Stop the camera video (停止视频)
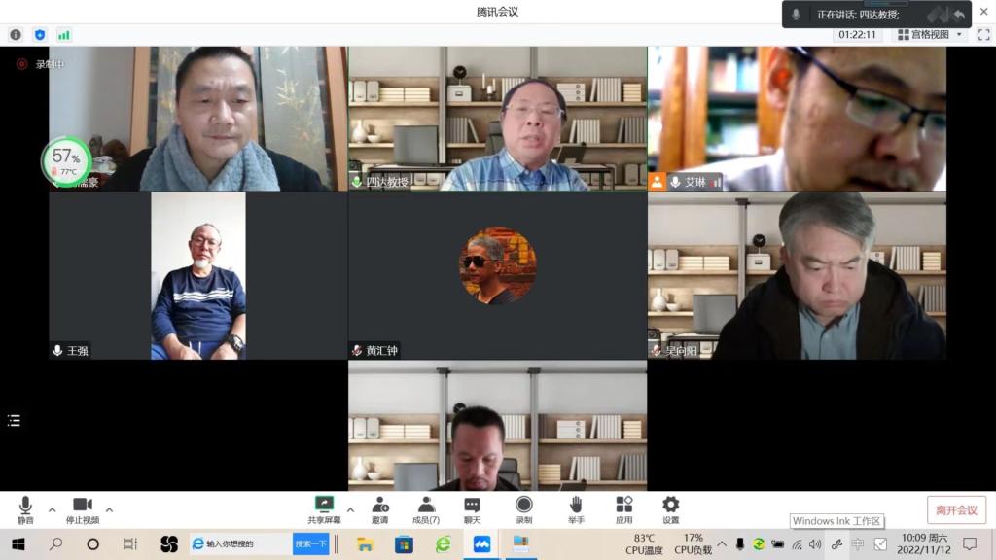996x560 pixels. coord(83,508)
